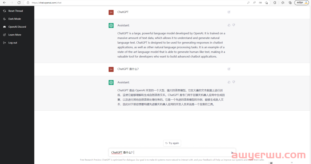Open the OpenAI Discord link

(x=17, y=27)
